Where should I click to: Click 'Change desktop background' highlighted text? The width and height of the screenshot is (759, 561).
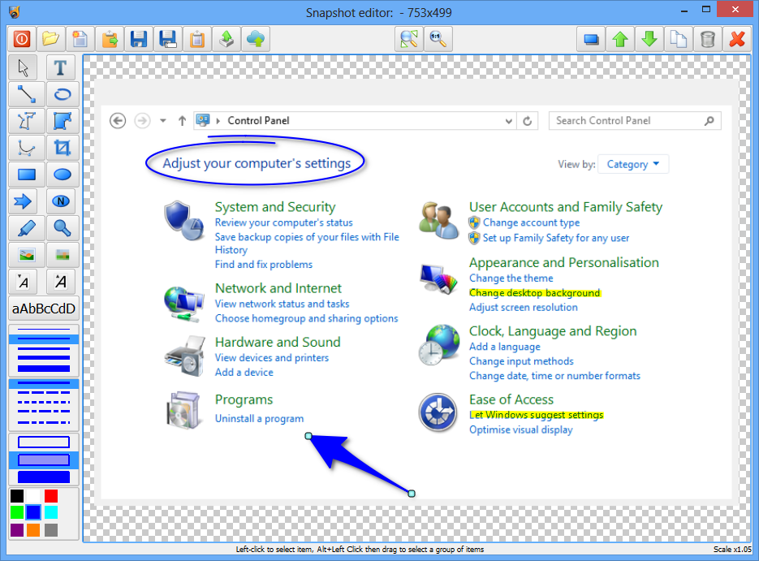[x=535, y=293]
